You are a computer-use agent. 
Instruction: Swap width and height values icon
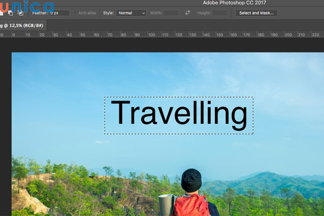pos(187,12)
